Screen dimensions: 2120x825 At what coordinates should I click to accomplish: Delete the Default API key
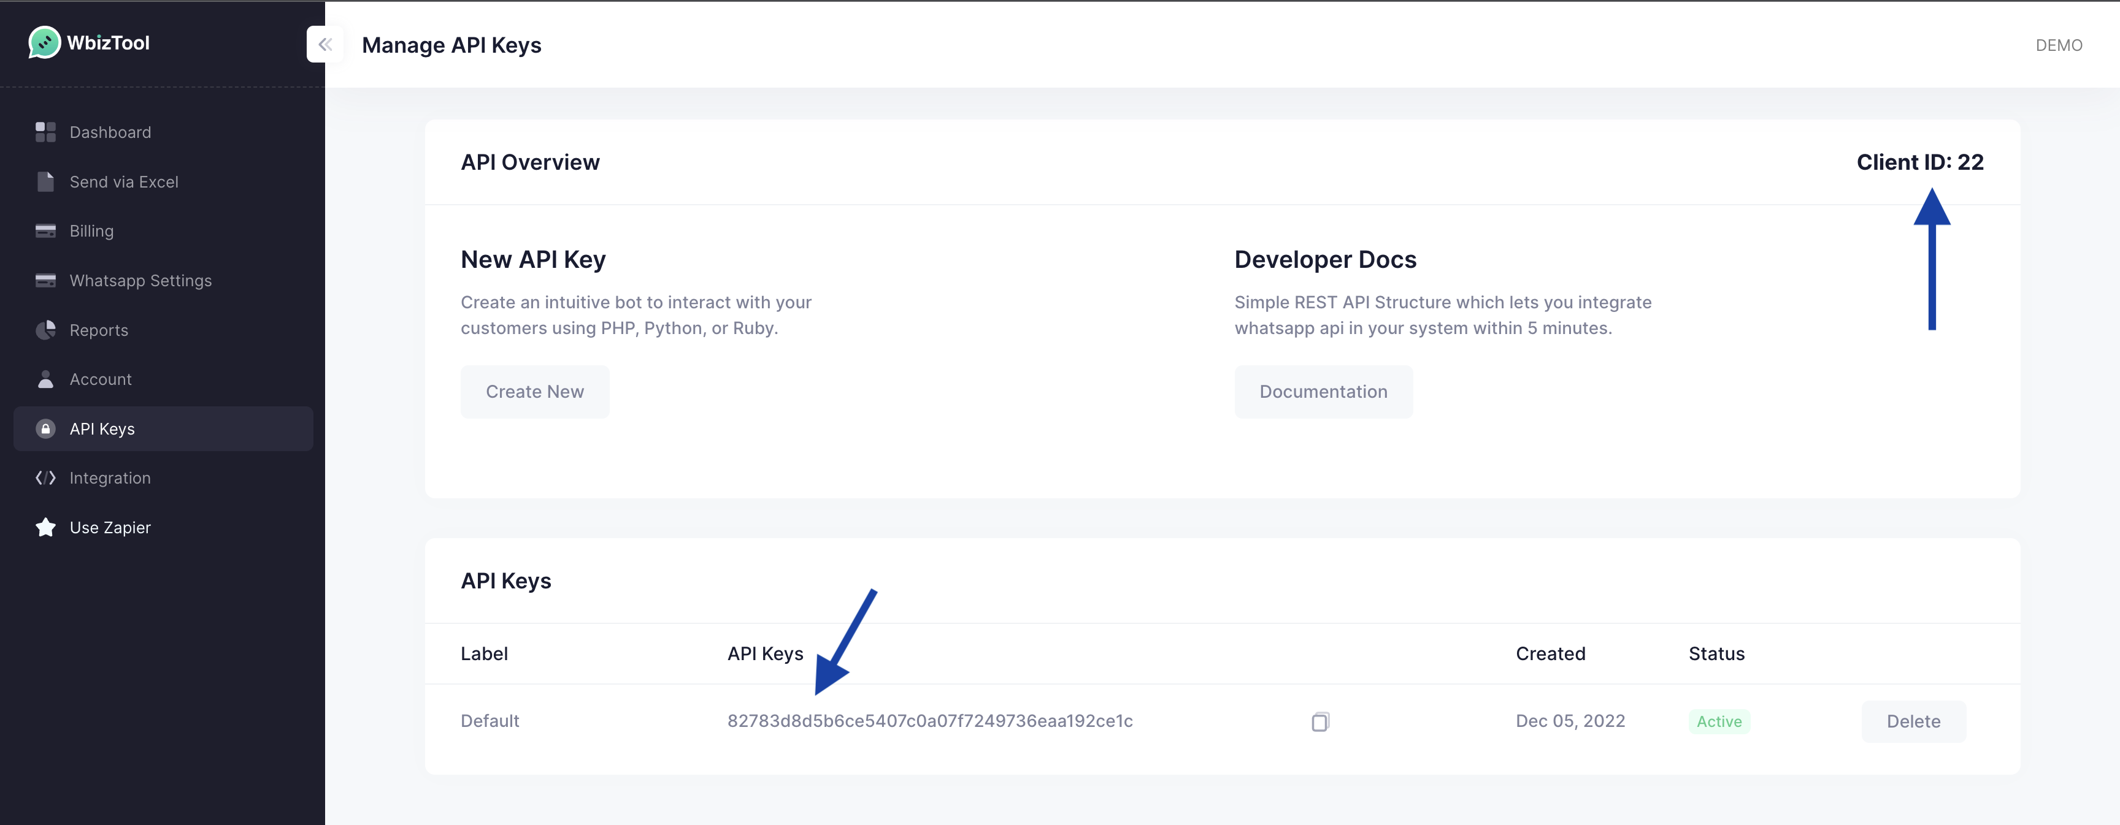pyautogui.click(x=1913, y=721)
